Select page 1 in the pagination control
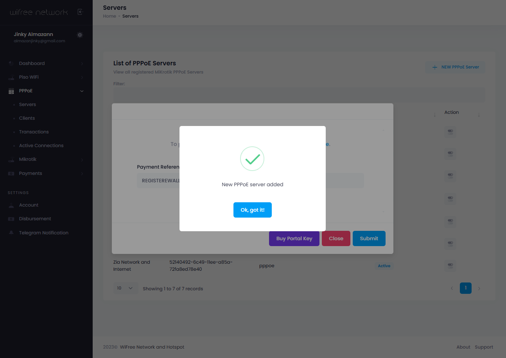The image size is (506, 358). click(x=465, y=288)
